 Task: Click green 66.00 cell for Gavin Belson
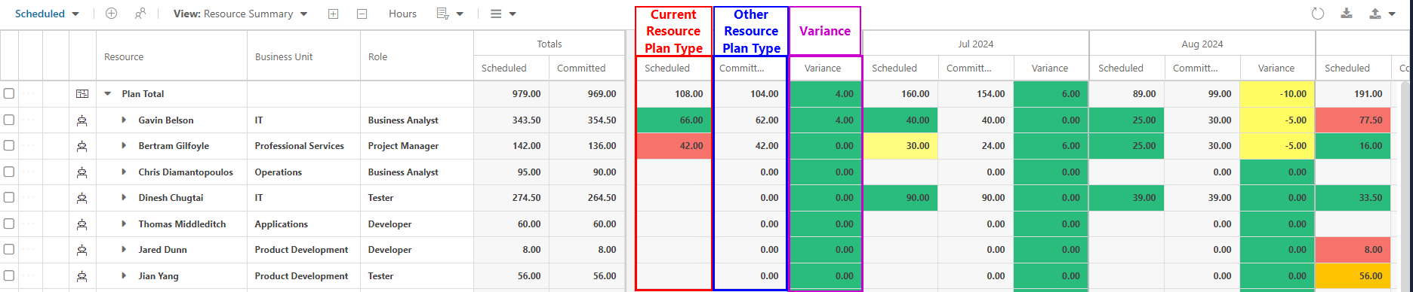[x=673, y=120]
